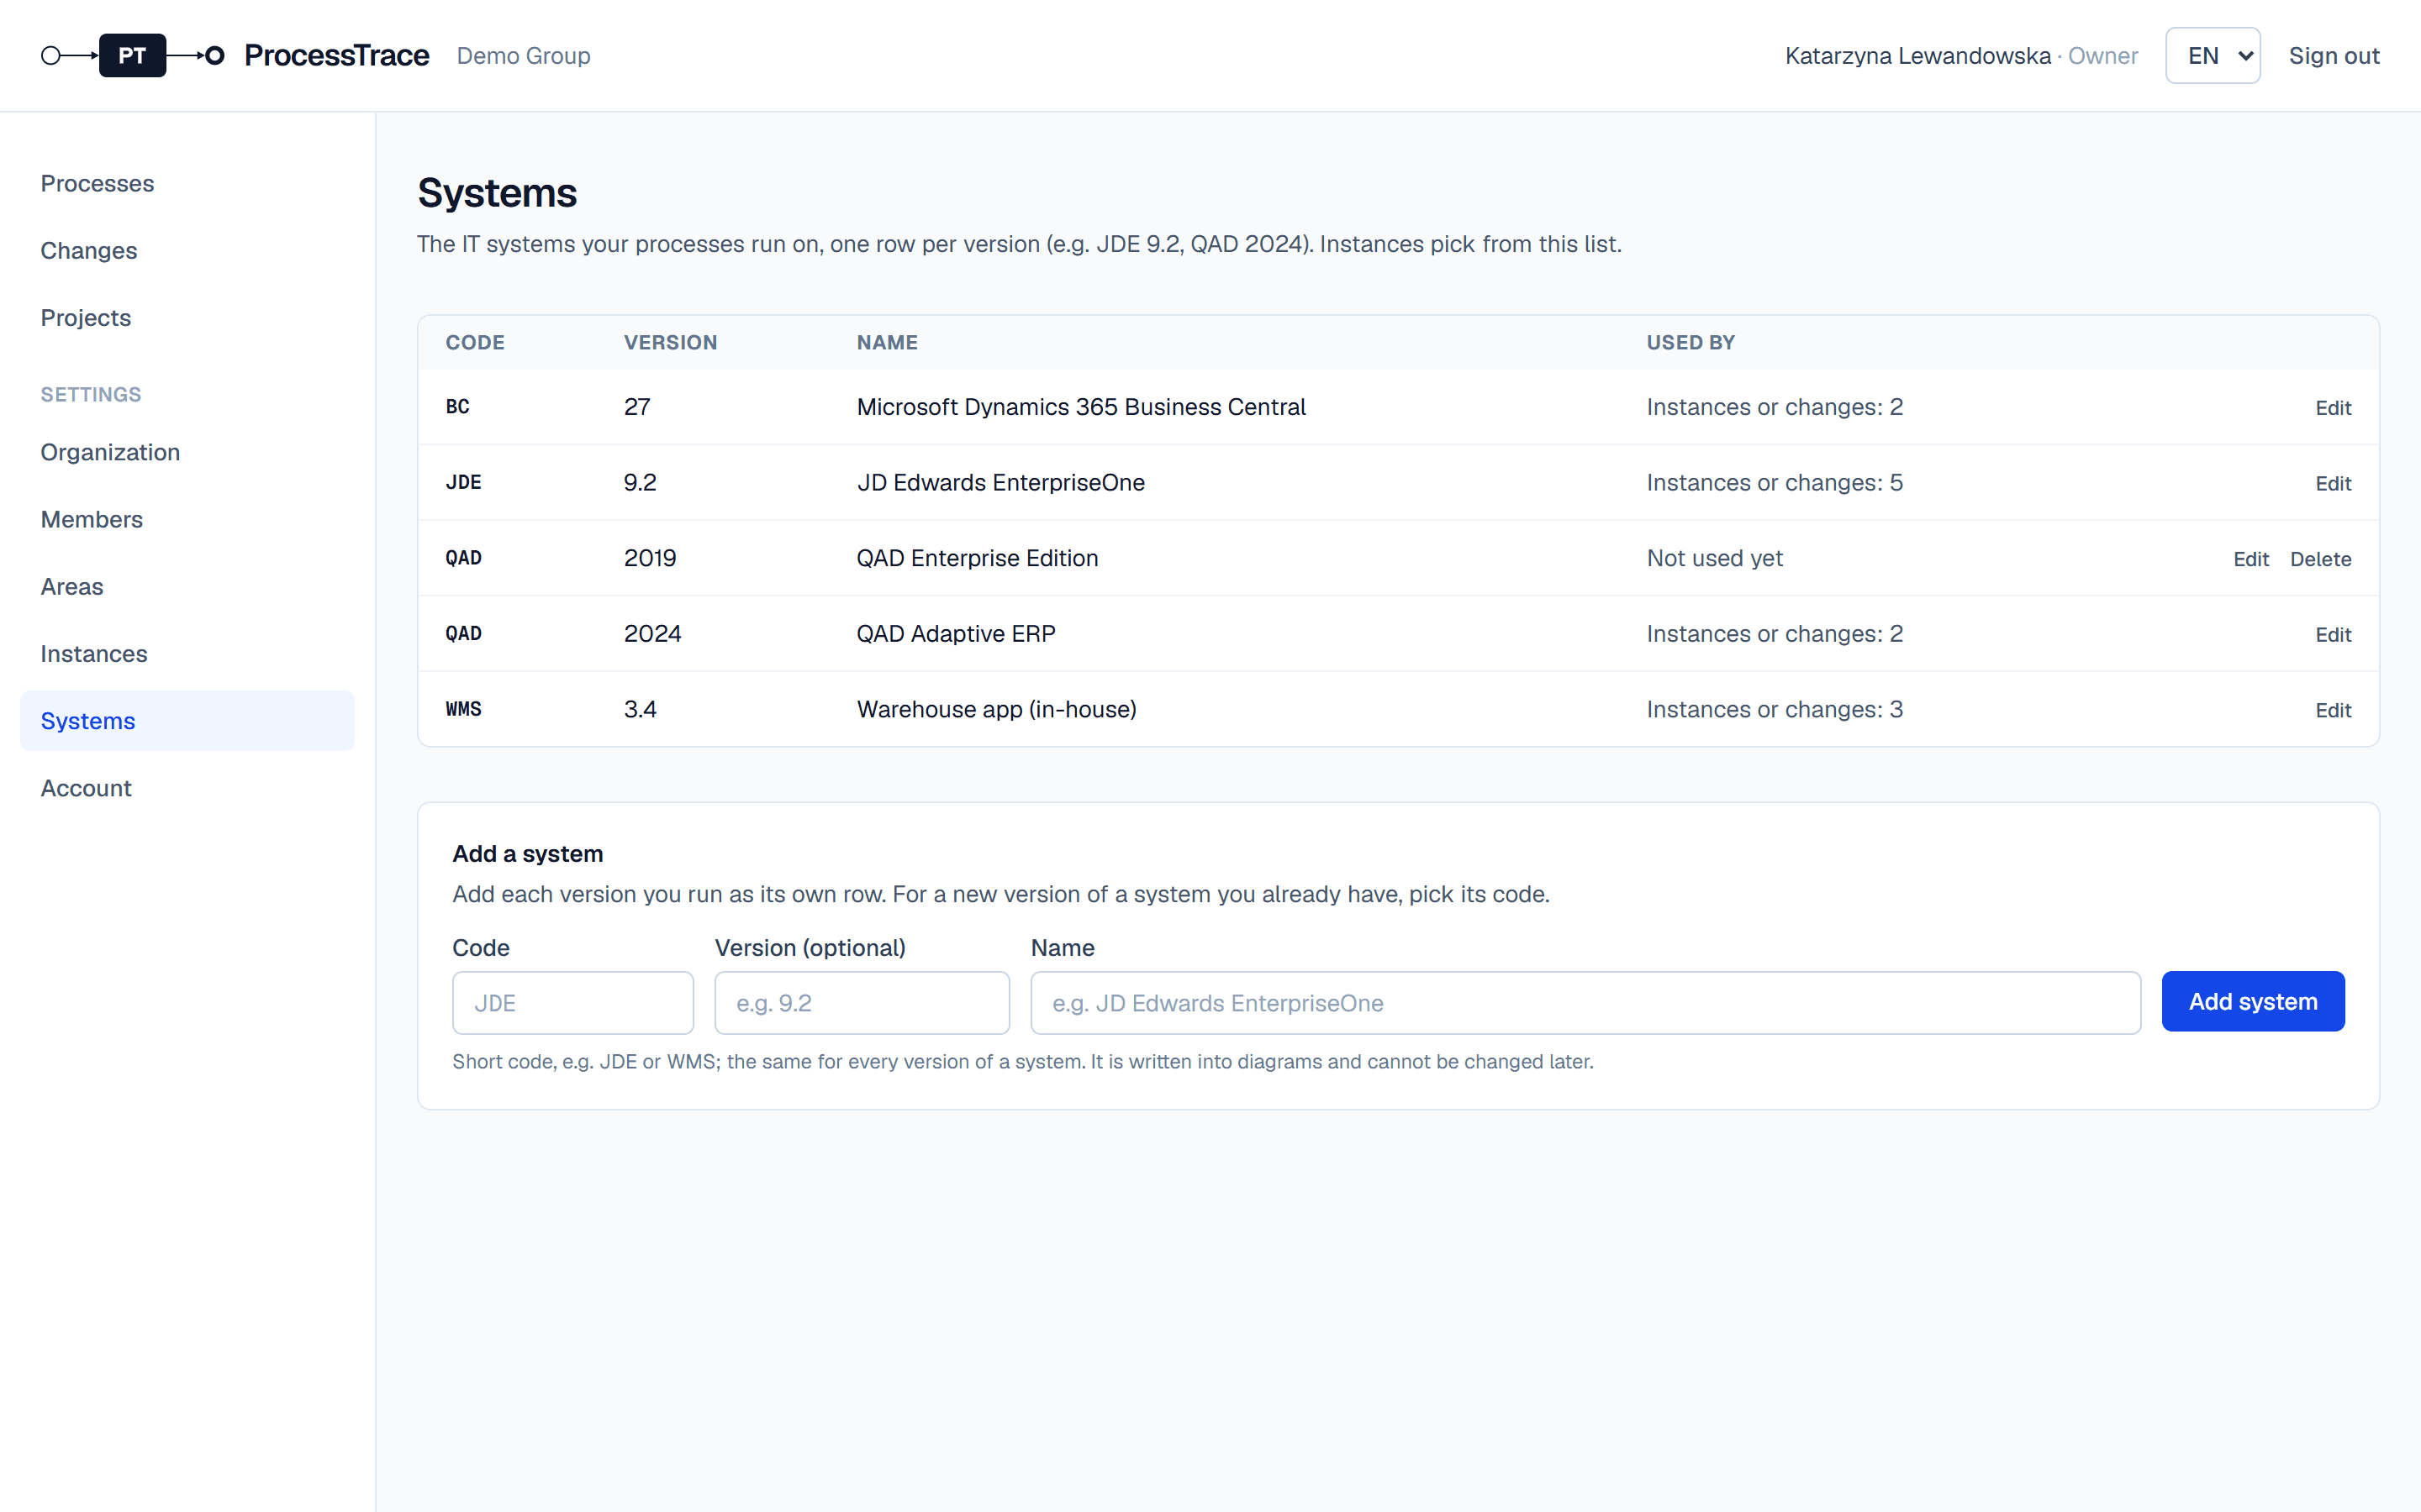Click the JDE code cell
Screen dimensions: 2421x1512
(463, 482)
